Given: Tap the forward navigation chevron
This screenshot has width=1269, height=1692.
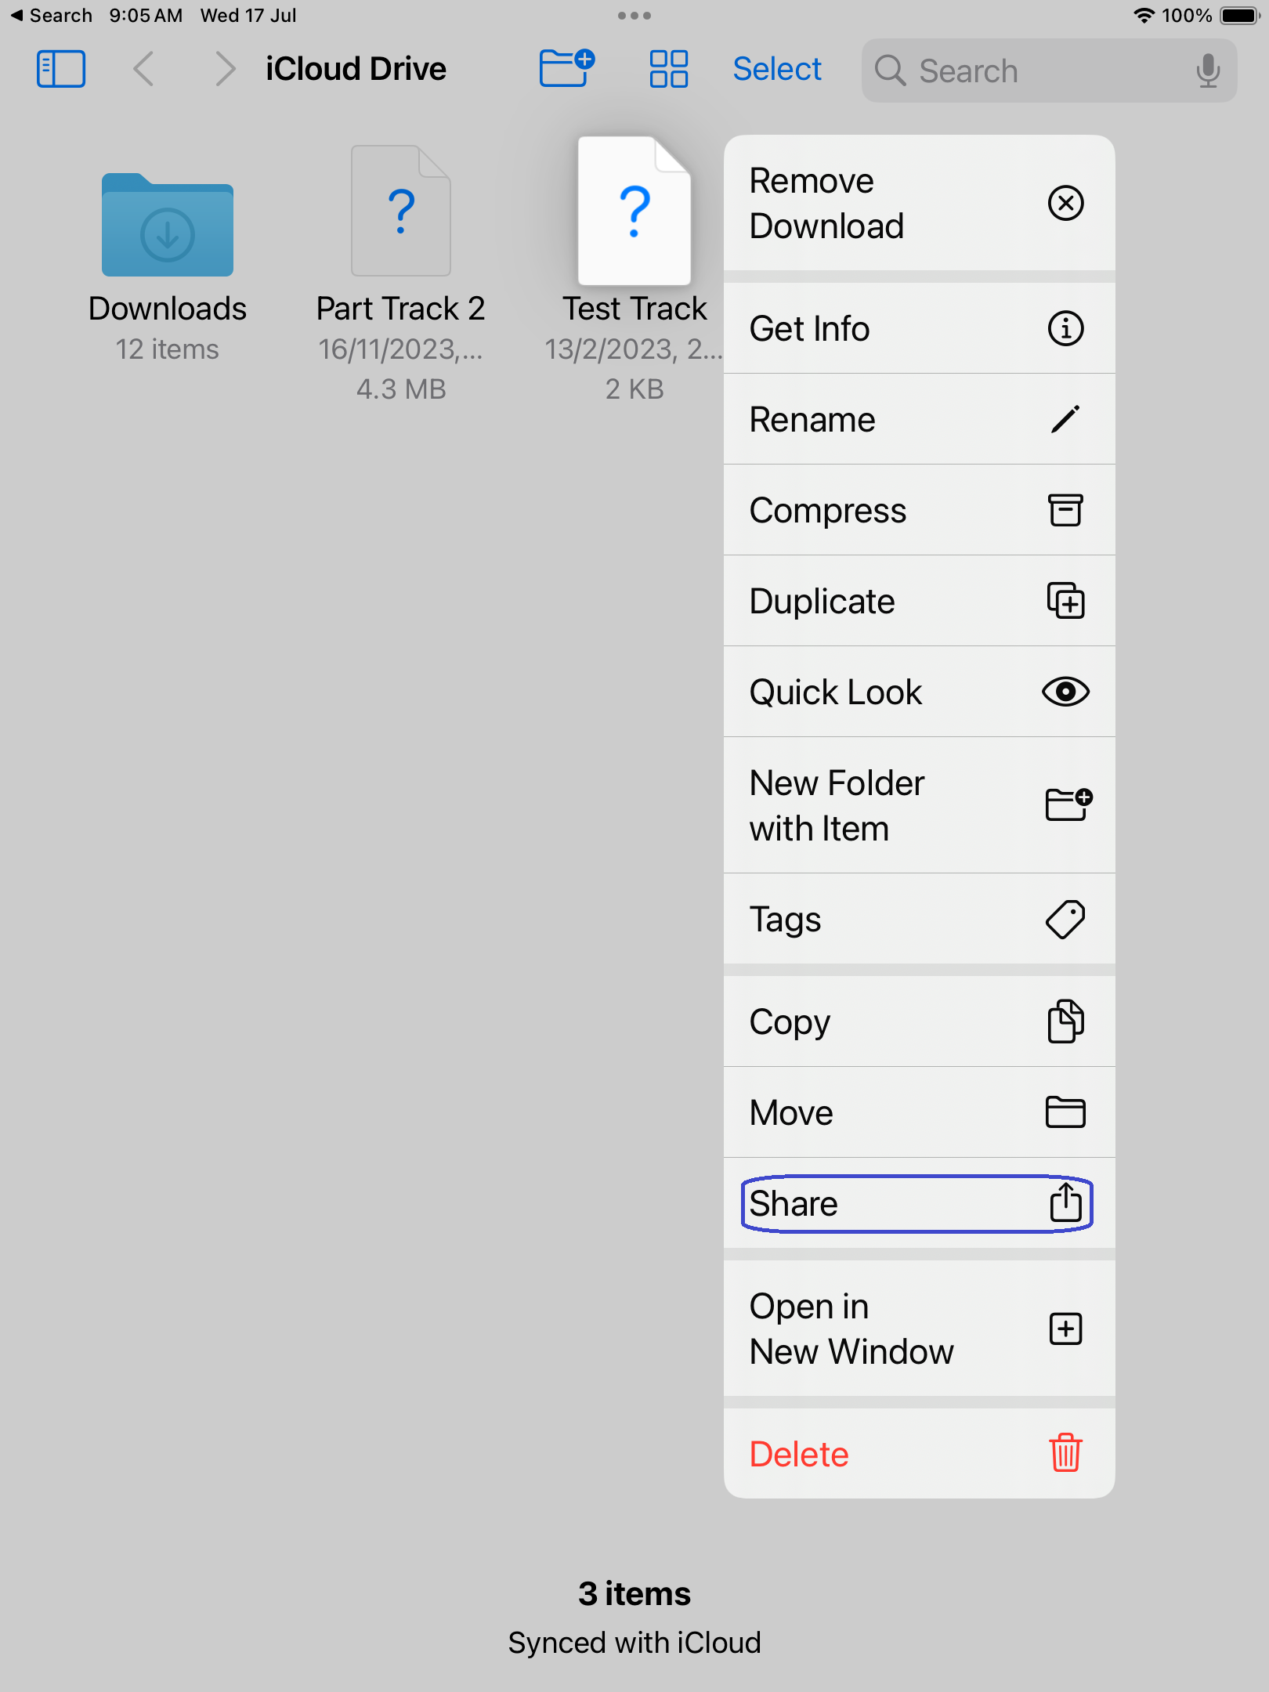Looking at the screenshot, I should tap(225, 69).
